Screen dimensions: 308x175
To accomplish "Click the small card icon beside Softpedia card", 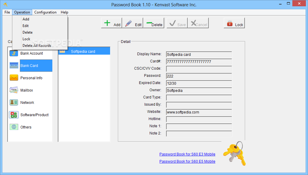I will (62, 51).
